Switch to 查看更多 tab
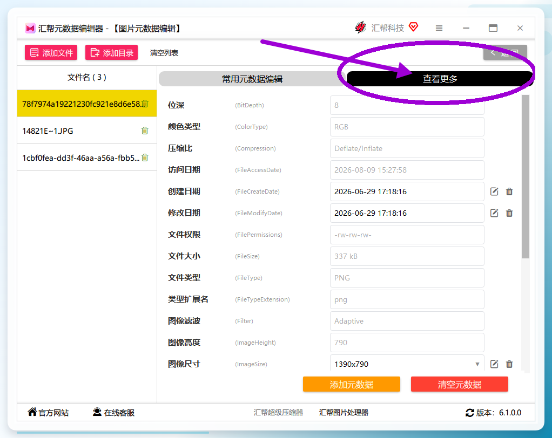Screen dimensions: 552x438 tap(440, 79)
